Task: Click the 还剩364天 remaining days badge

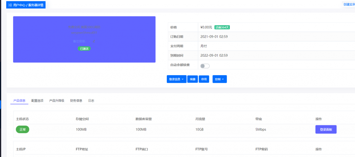Action: click(x=222, y=27)
